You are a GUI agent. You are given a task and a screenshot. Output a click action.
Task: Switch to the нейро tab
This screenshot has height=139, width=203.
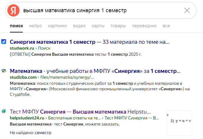coord(35,26)
